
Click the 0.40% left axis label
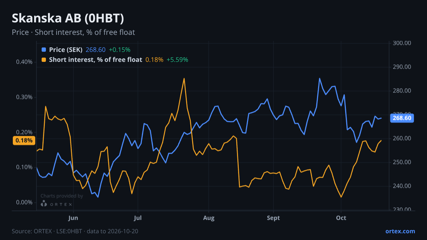point(24,62)
